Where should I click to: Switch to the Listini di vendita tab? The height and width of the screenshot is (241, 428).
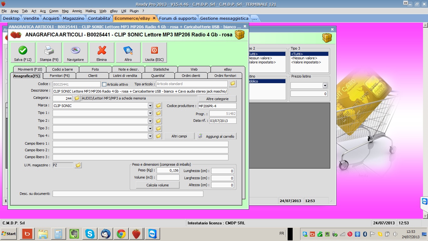tap(125, 76)
